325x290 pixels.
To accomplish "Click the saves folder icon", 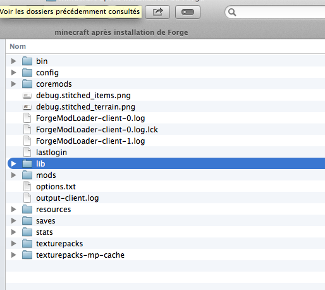I will (x=27, y=220).
